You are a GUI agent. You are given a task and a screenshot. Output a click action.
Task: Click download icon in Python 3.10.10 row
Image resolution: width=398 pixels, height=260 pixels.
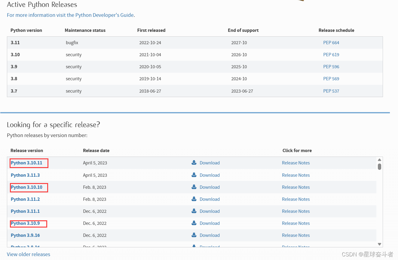[194, 187]
